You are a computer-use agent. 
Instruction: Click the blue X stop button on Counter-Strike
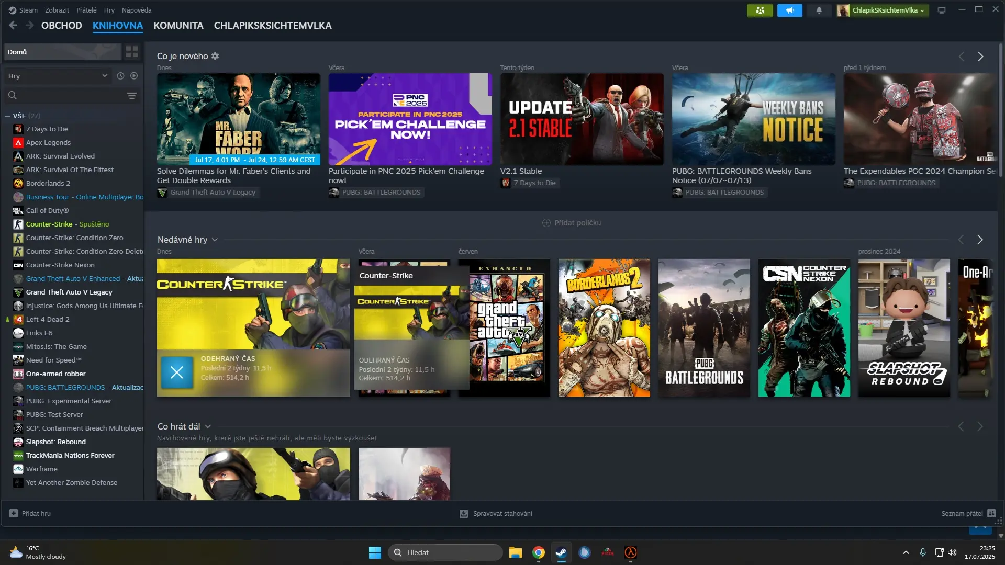click(177, 372)
